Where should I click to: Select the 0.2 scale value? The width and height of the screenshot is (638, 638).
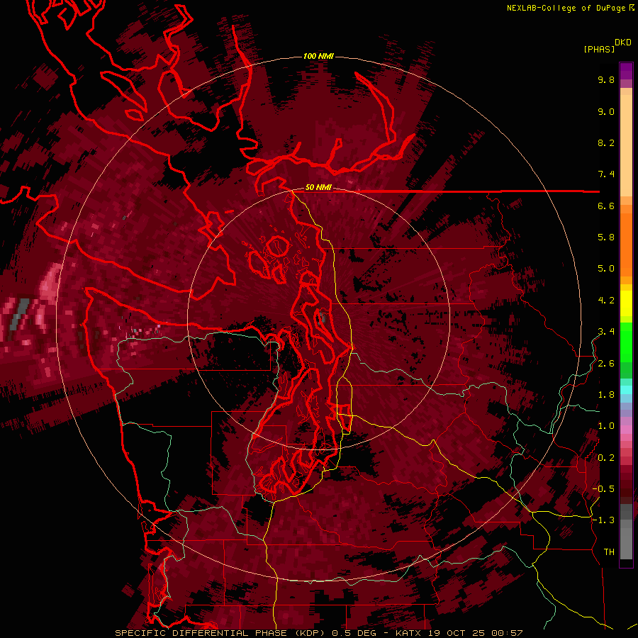click(x=606, y=458)
